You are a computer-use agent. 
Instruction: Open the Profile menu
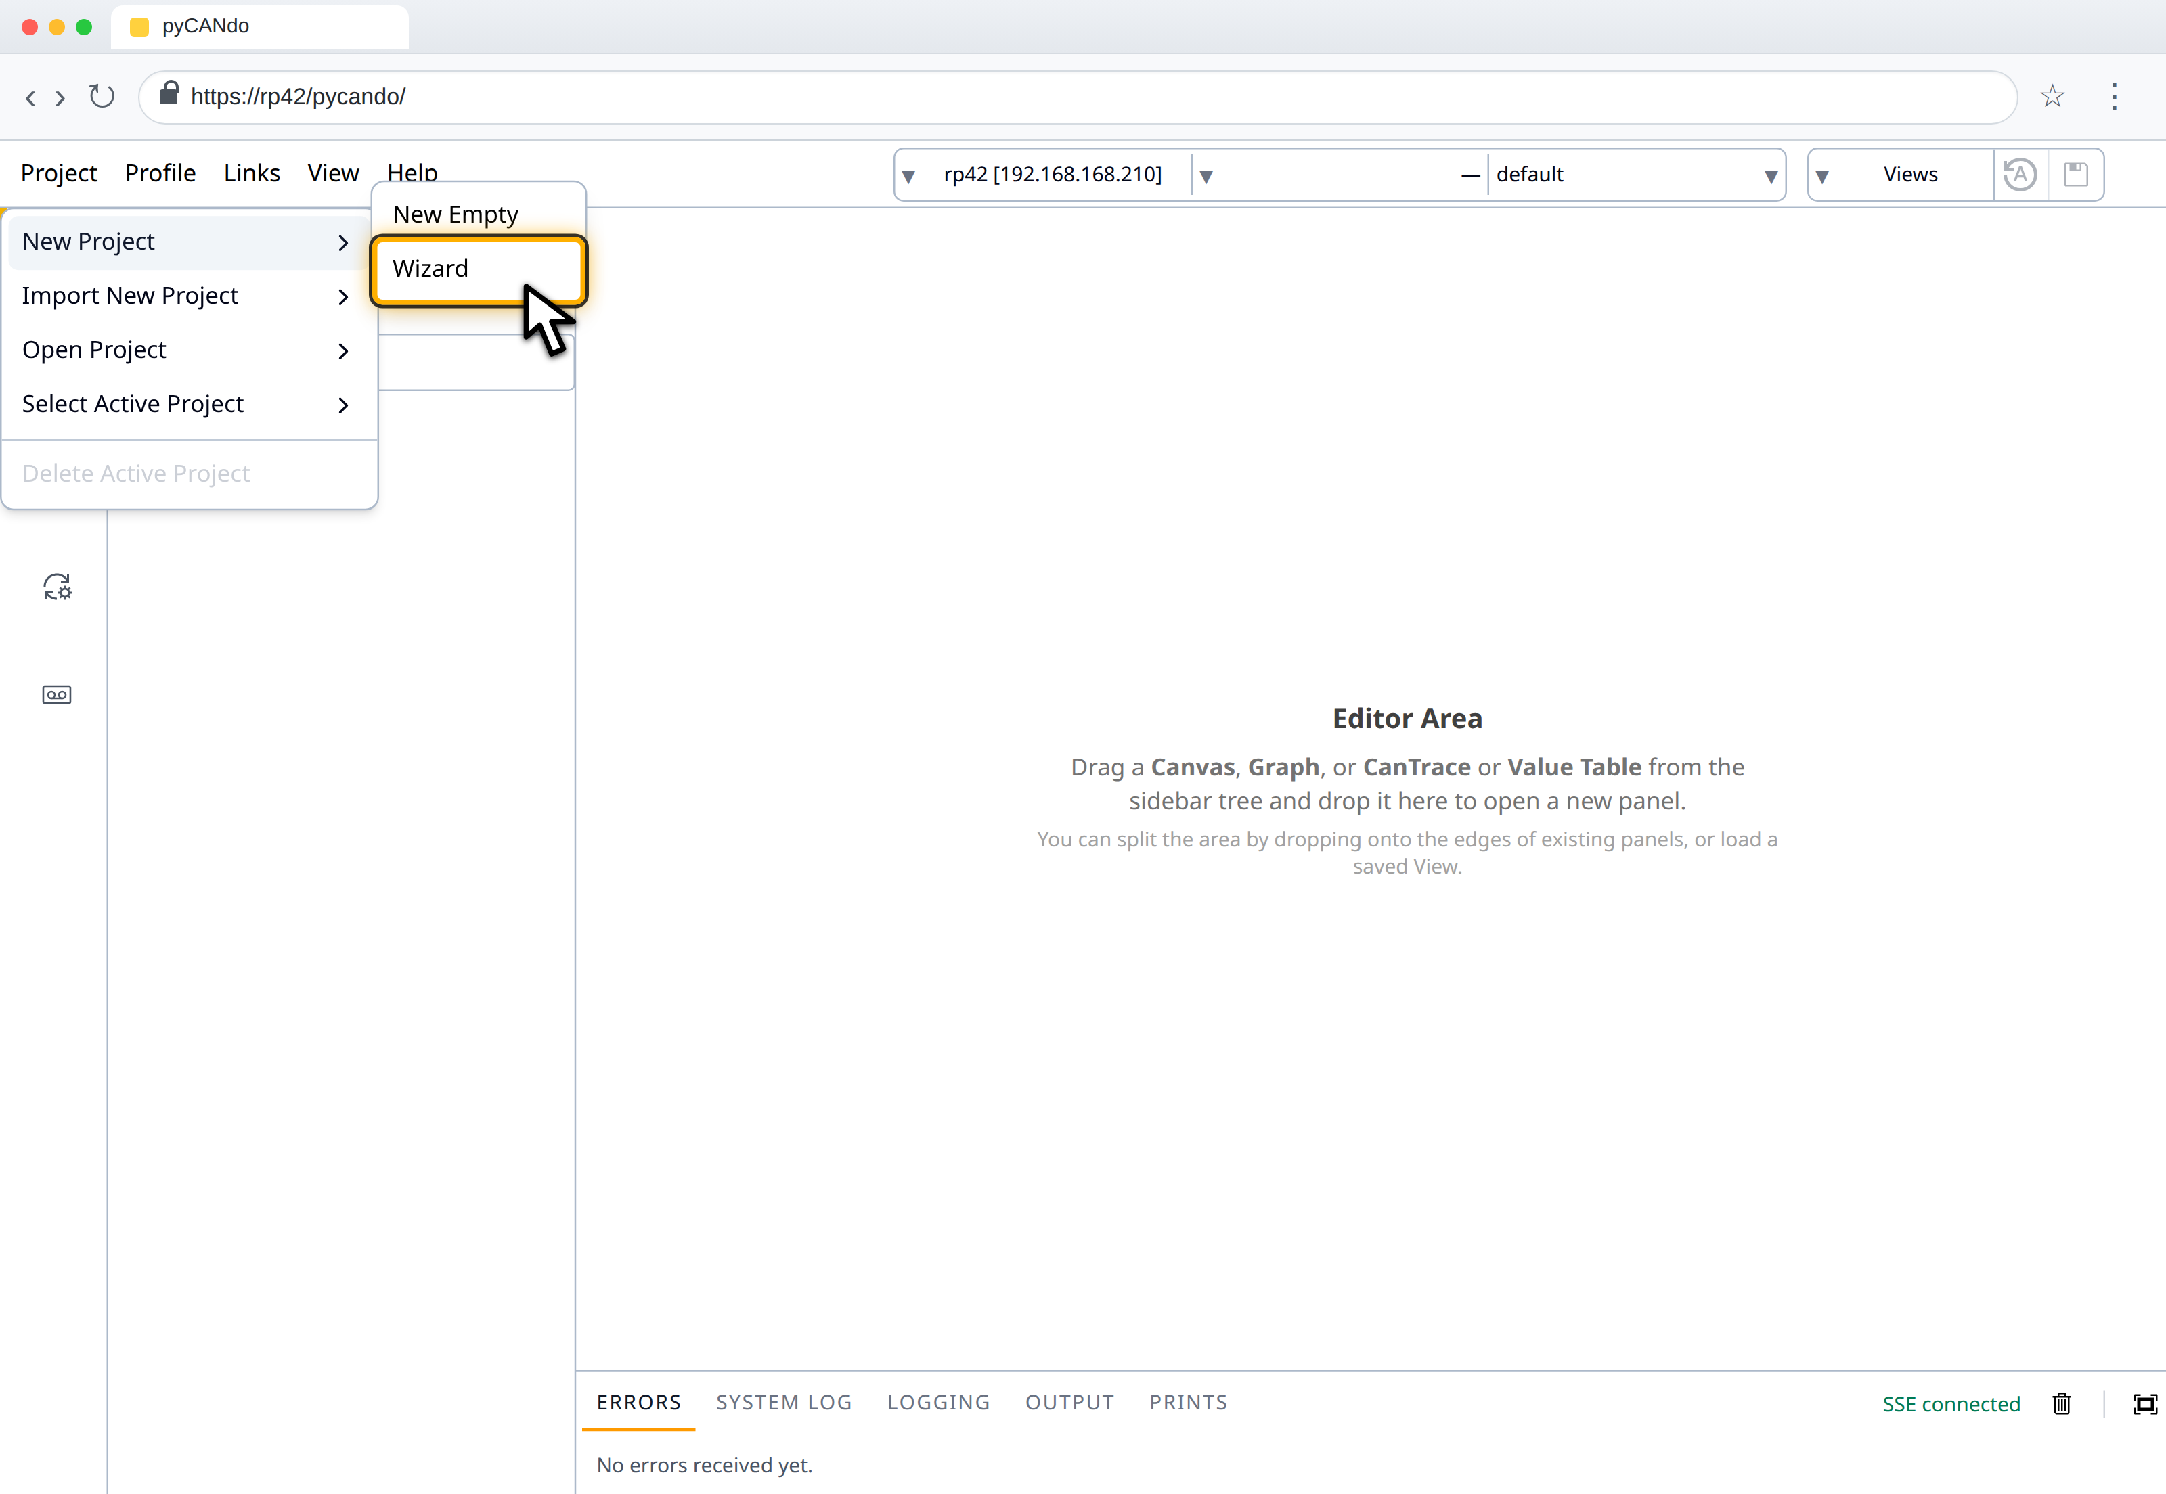click(x=160, y=173)
